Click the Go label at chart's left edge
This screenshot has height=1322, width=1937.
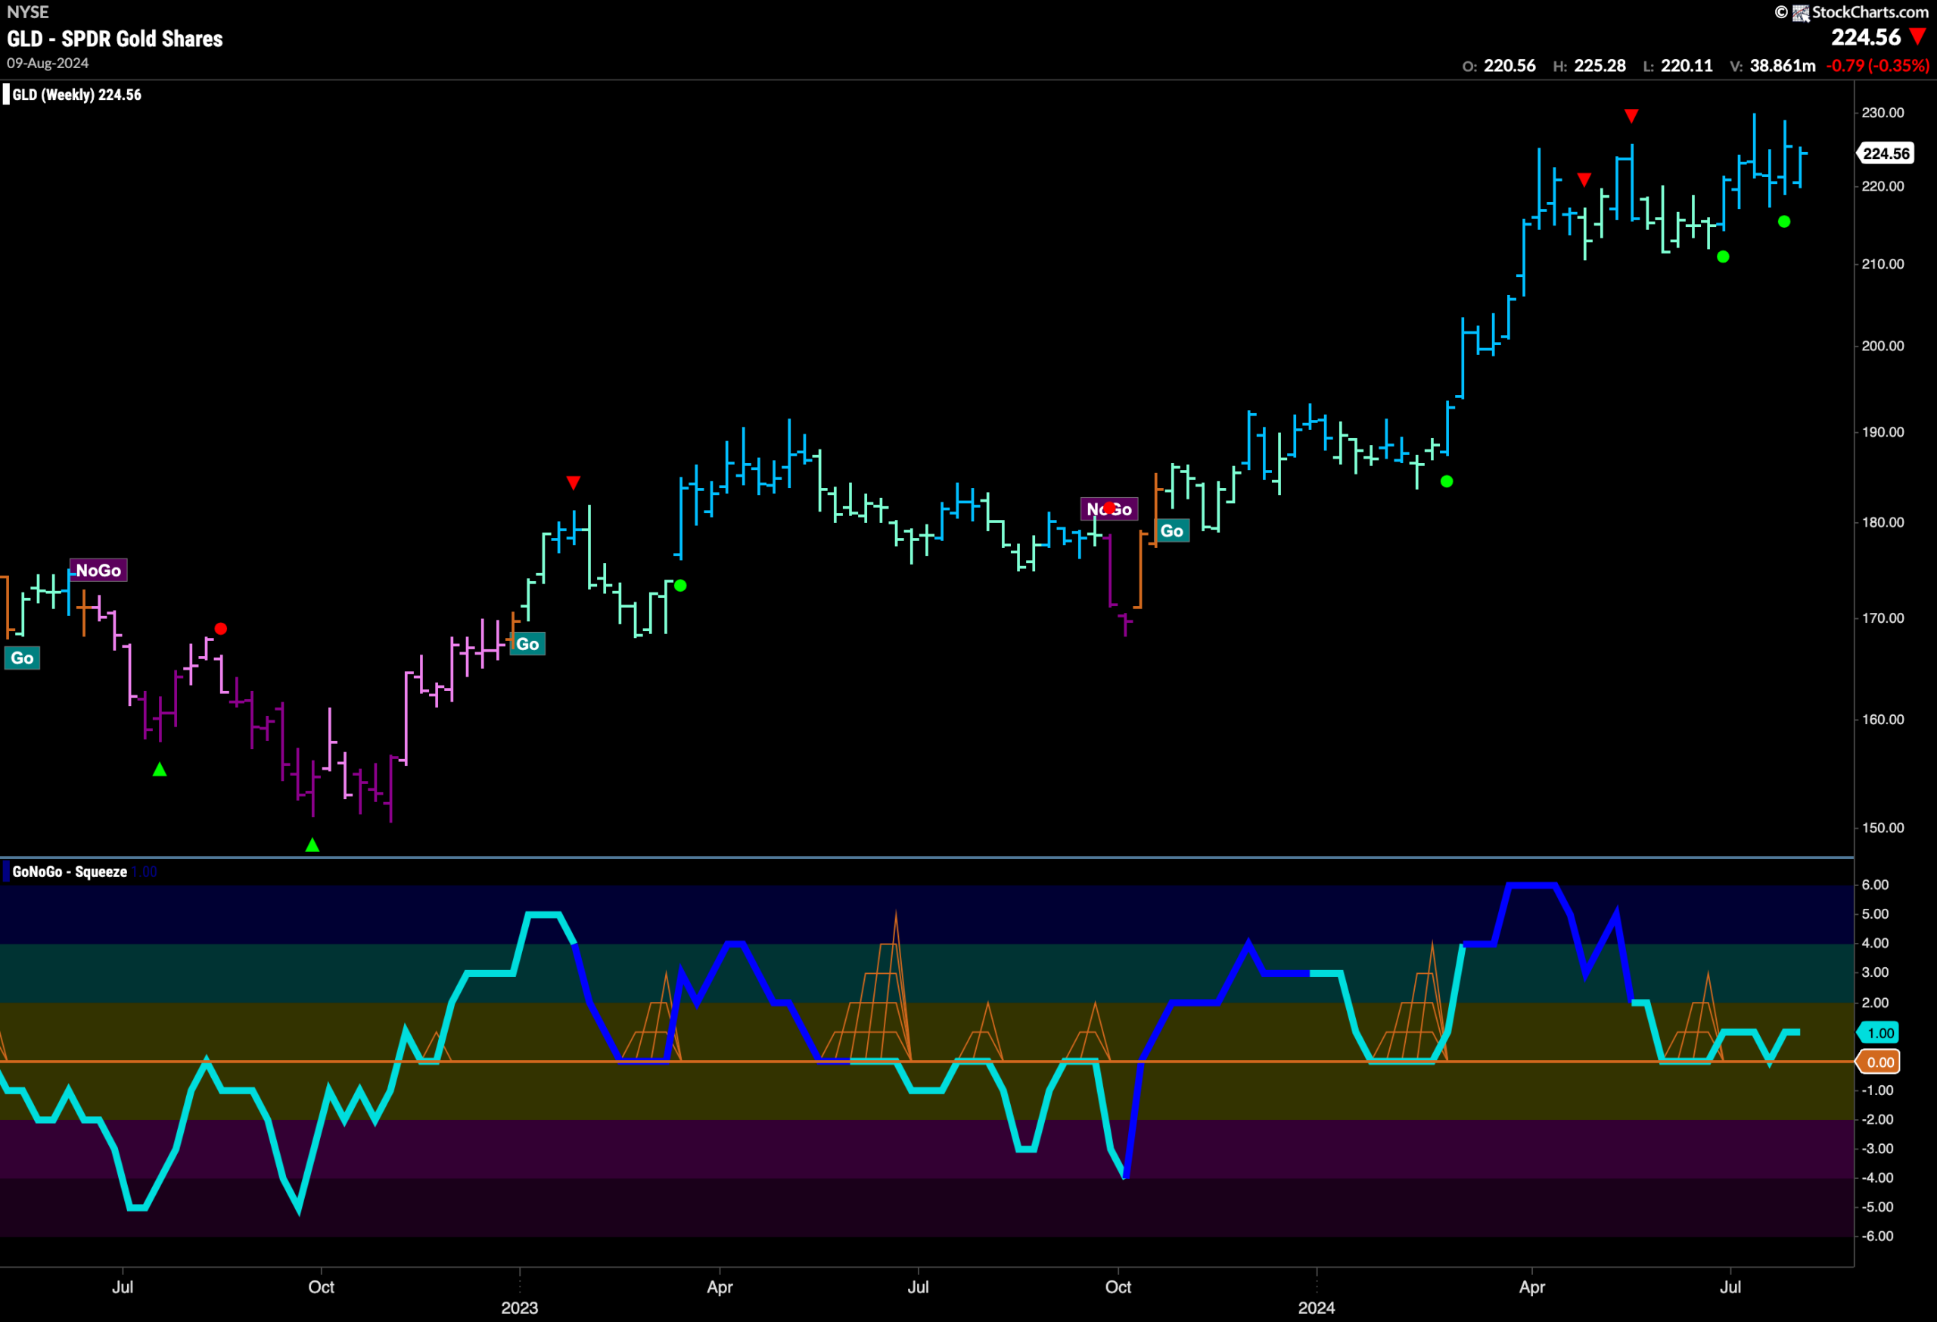(x=23, y=658)
